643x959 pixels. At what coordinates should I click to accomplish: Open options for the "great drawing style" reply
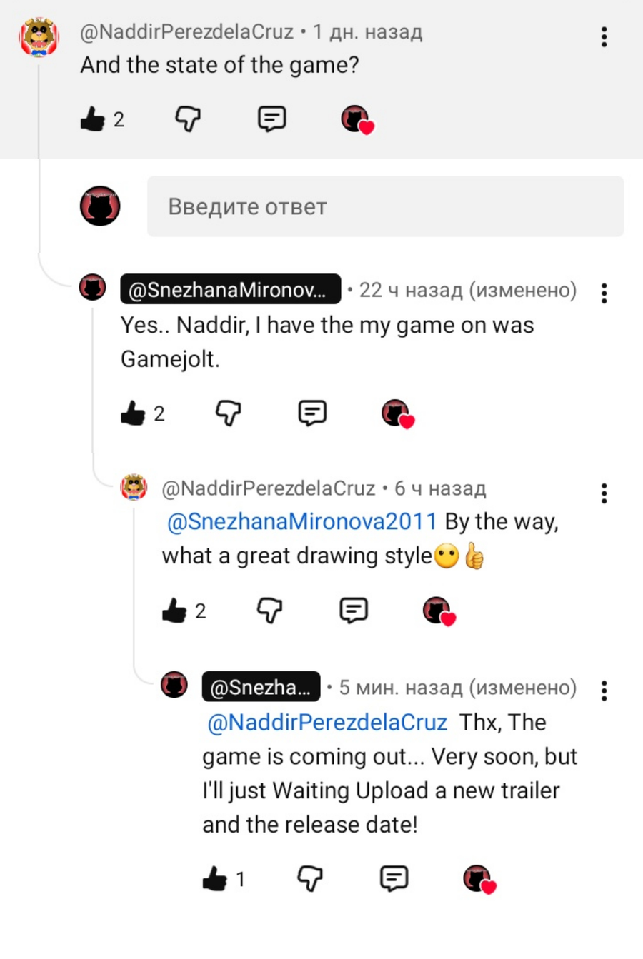604,493
